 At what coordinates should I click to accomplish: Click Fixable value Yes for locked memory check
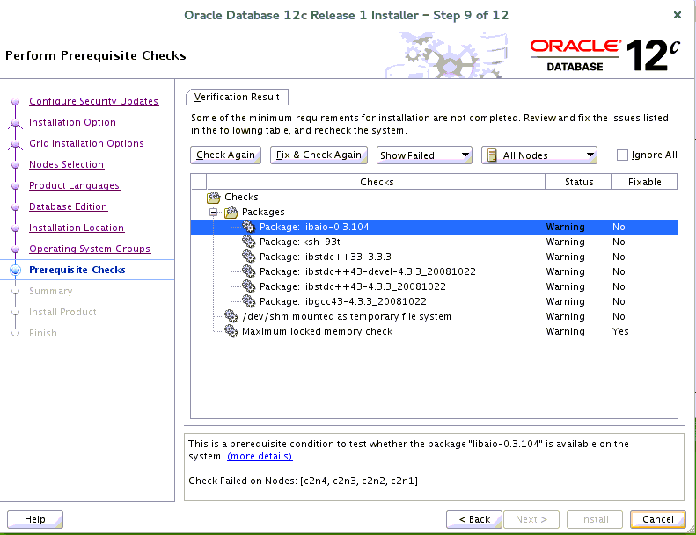coord(620,331)
